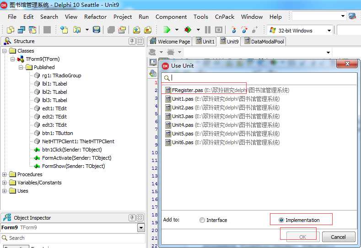Viewport: 361px width, 248px height.
Task: Close the Structure panel
Action: pyautogui.click(x=140, y=41)
